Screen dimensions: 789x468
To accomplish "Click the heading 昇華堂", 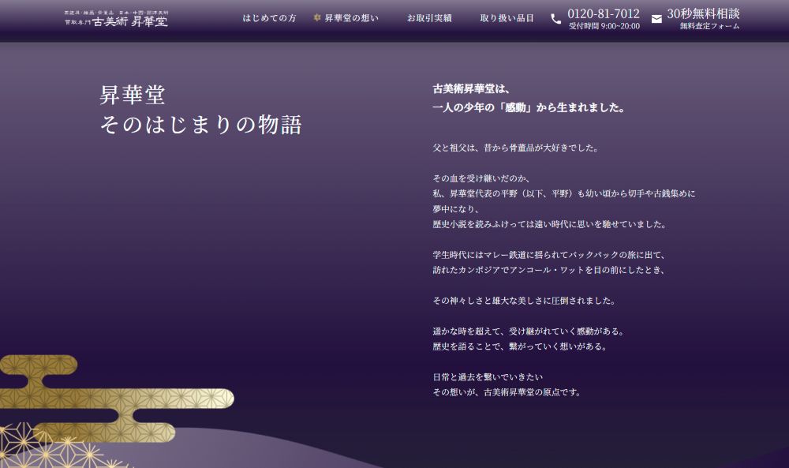I will coord(133,95).
